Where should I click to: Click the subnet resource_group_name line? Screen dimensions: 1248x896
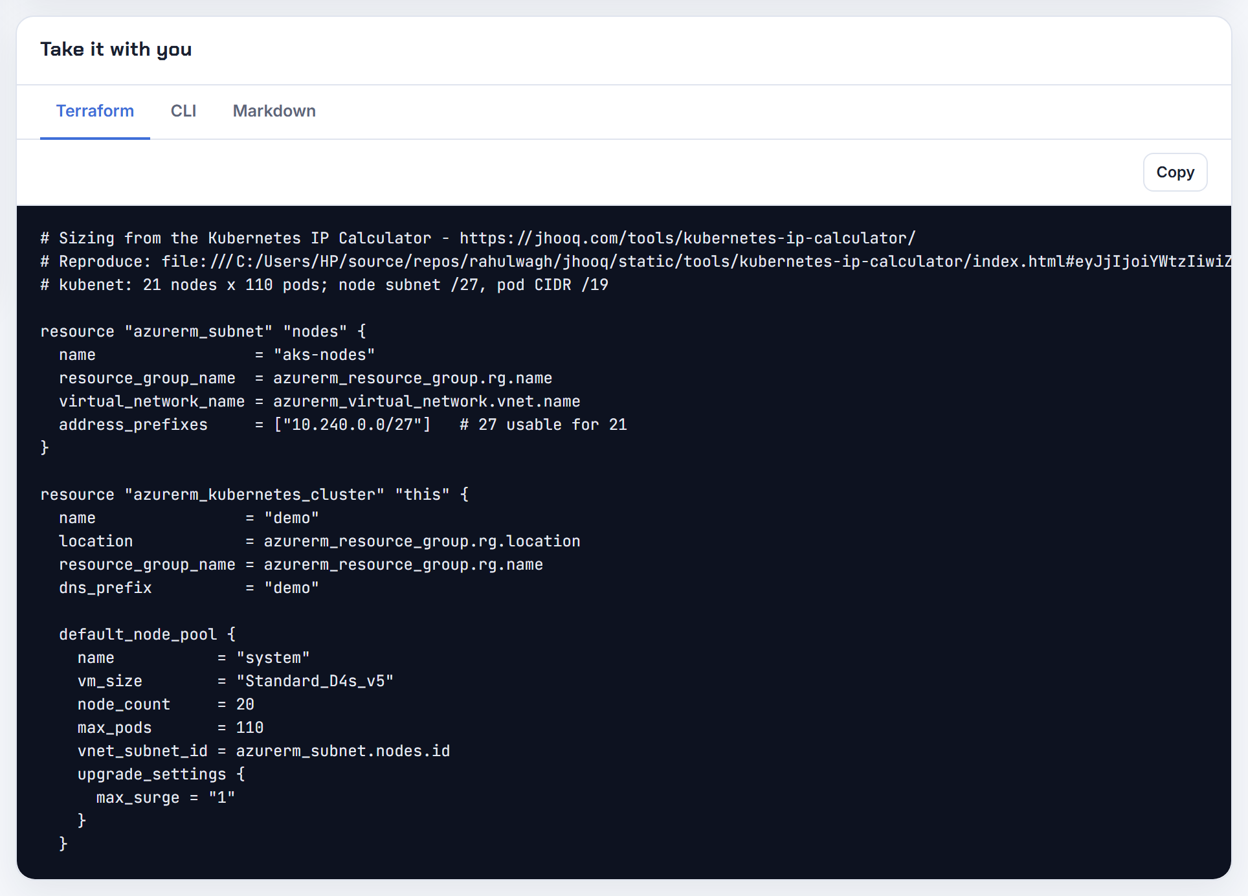click(x=306, y=378)
